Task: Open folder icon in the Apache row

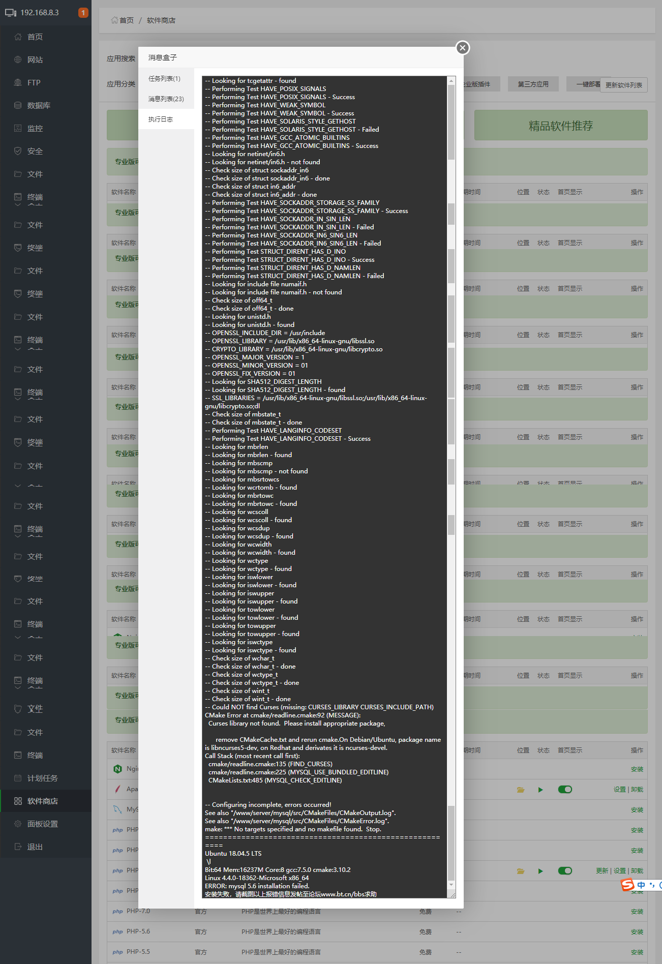Action: tap(521, 790)
